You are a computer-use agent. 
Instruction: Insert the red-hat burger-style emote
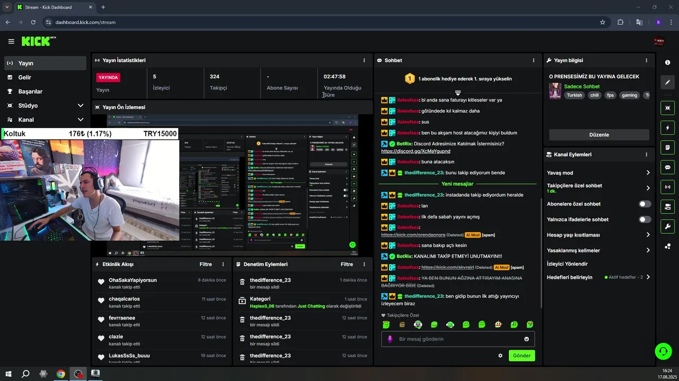(x=498, y=324)
